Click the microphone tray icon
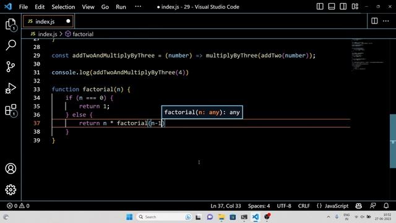The height and width of the screenshot is (223, 396). coord(337,217)
